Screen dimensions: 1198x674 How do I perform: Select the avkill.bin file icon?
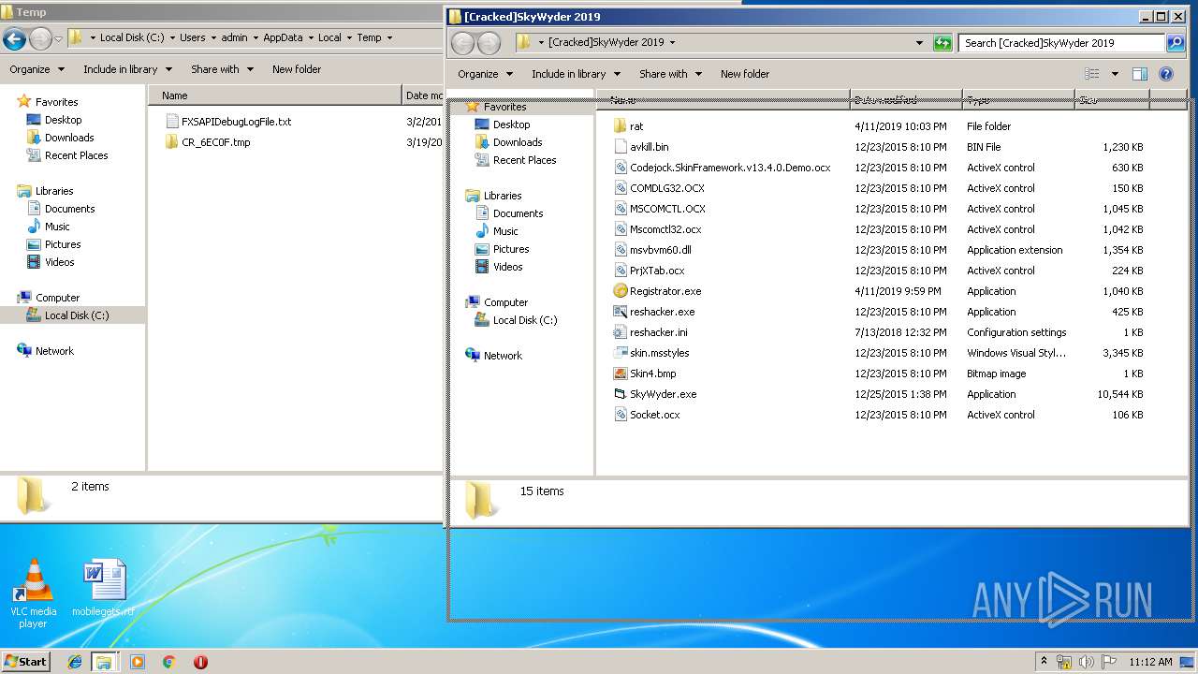pyautogui.click(x=620, y=147)
